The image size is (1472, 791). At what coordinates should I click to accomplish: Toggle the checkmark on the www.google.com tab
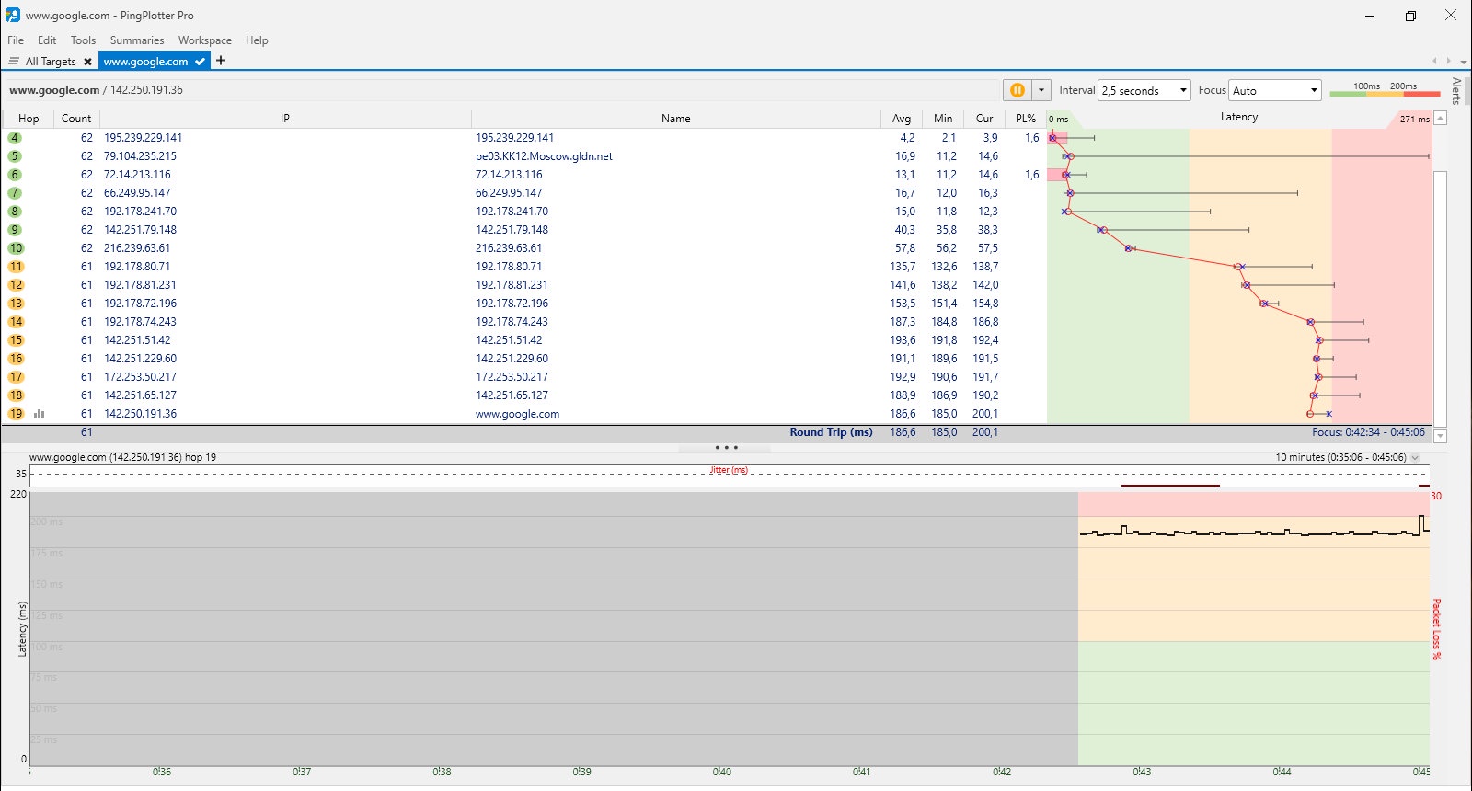tap(200, 62)
